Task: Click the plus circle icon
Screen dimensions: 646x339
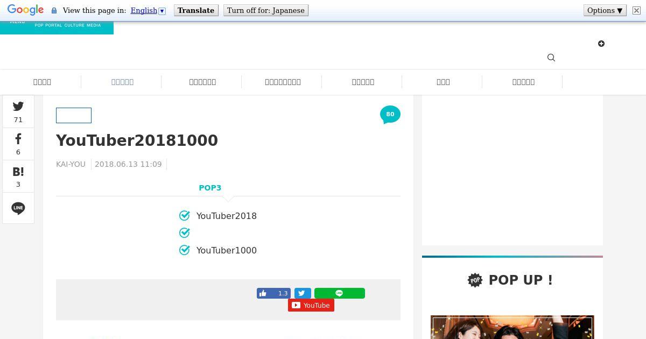Action: click(x=601, y=44)
